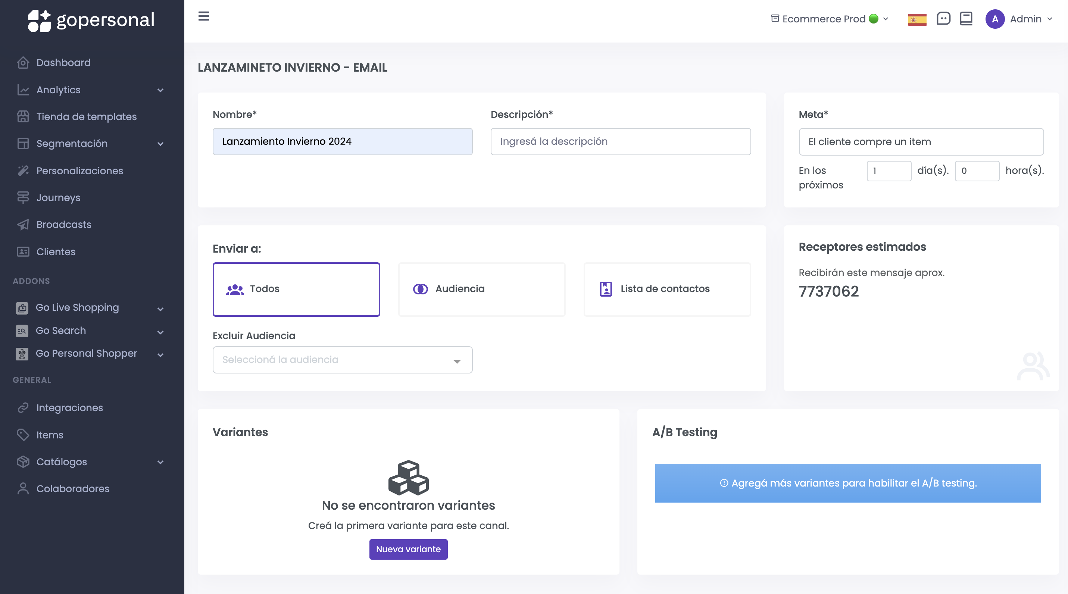Click the Agregá más variantes A/B banner
The height and width of the screenshot is (594, 1068).
click(847, 483)
